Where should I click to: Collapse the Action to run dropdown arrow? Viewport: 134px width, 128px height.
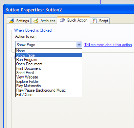click(79, 45)
